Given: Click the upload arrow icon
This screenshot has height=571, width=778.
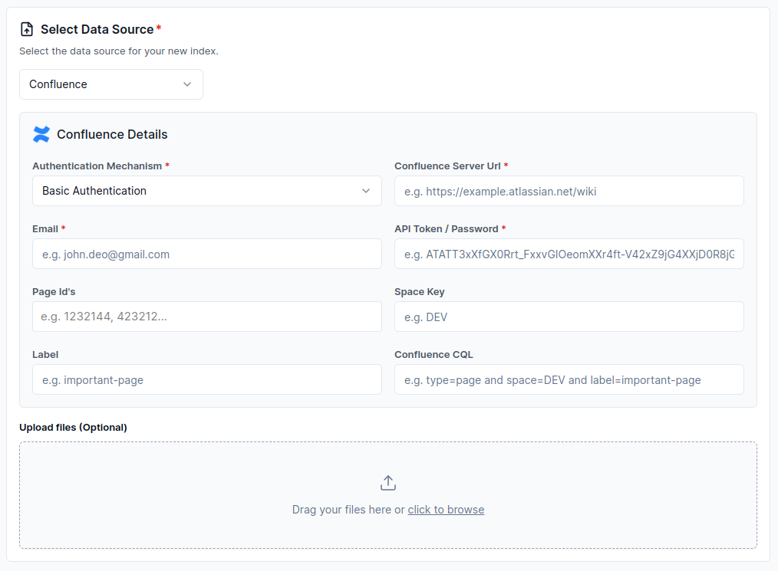Looking at the screenshot, I should point(388,483).
